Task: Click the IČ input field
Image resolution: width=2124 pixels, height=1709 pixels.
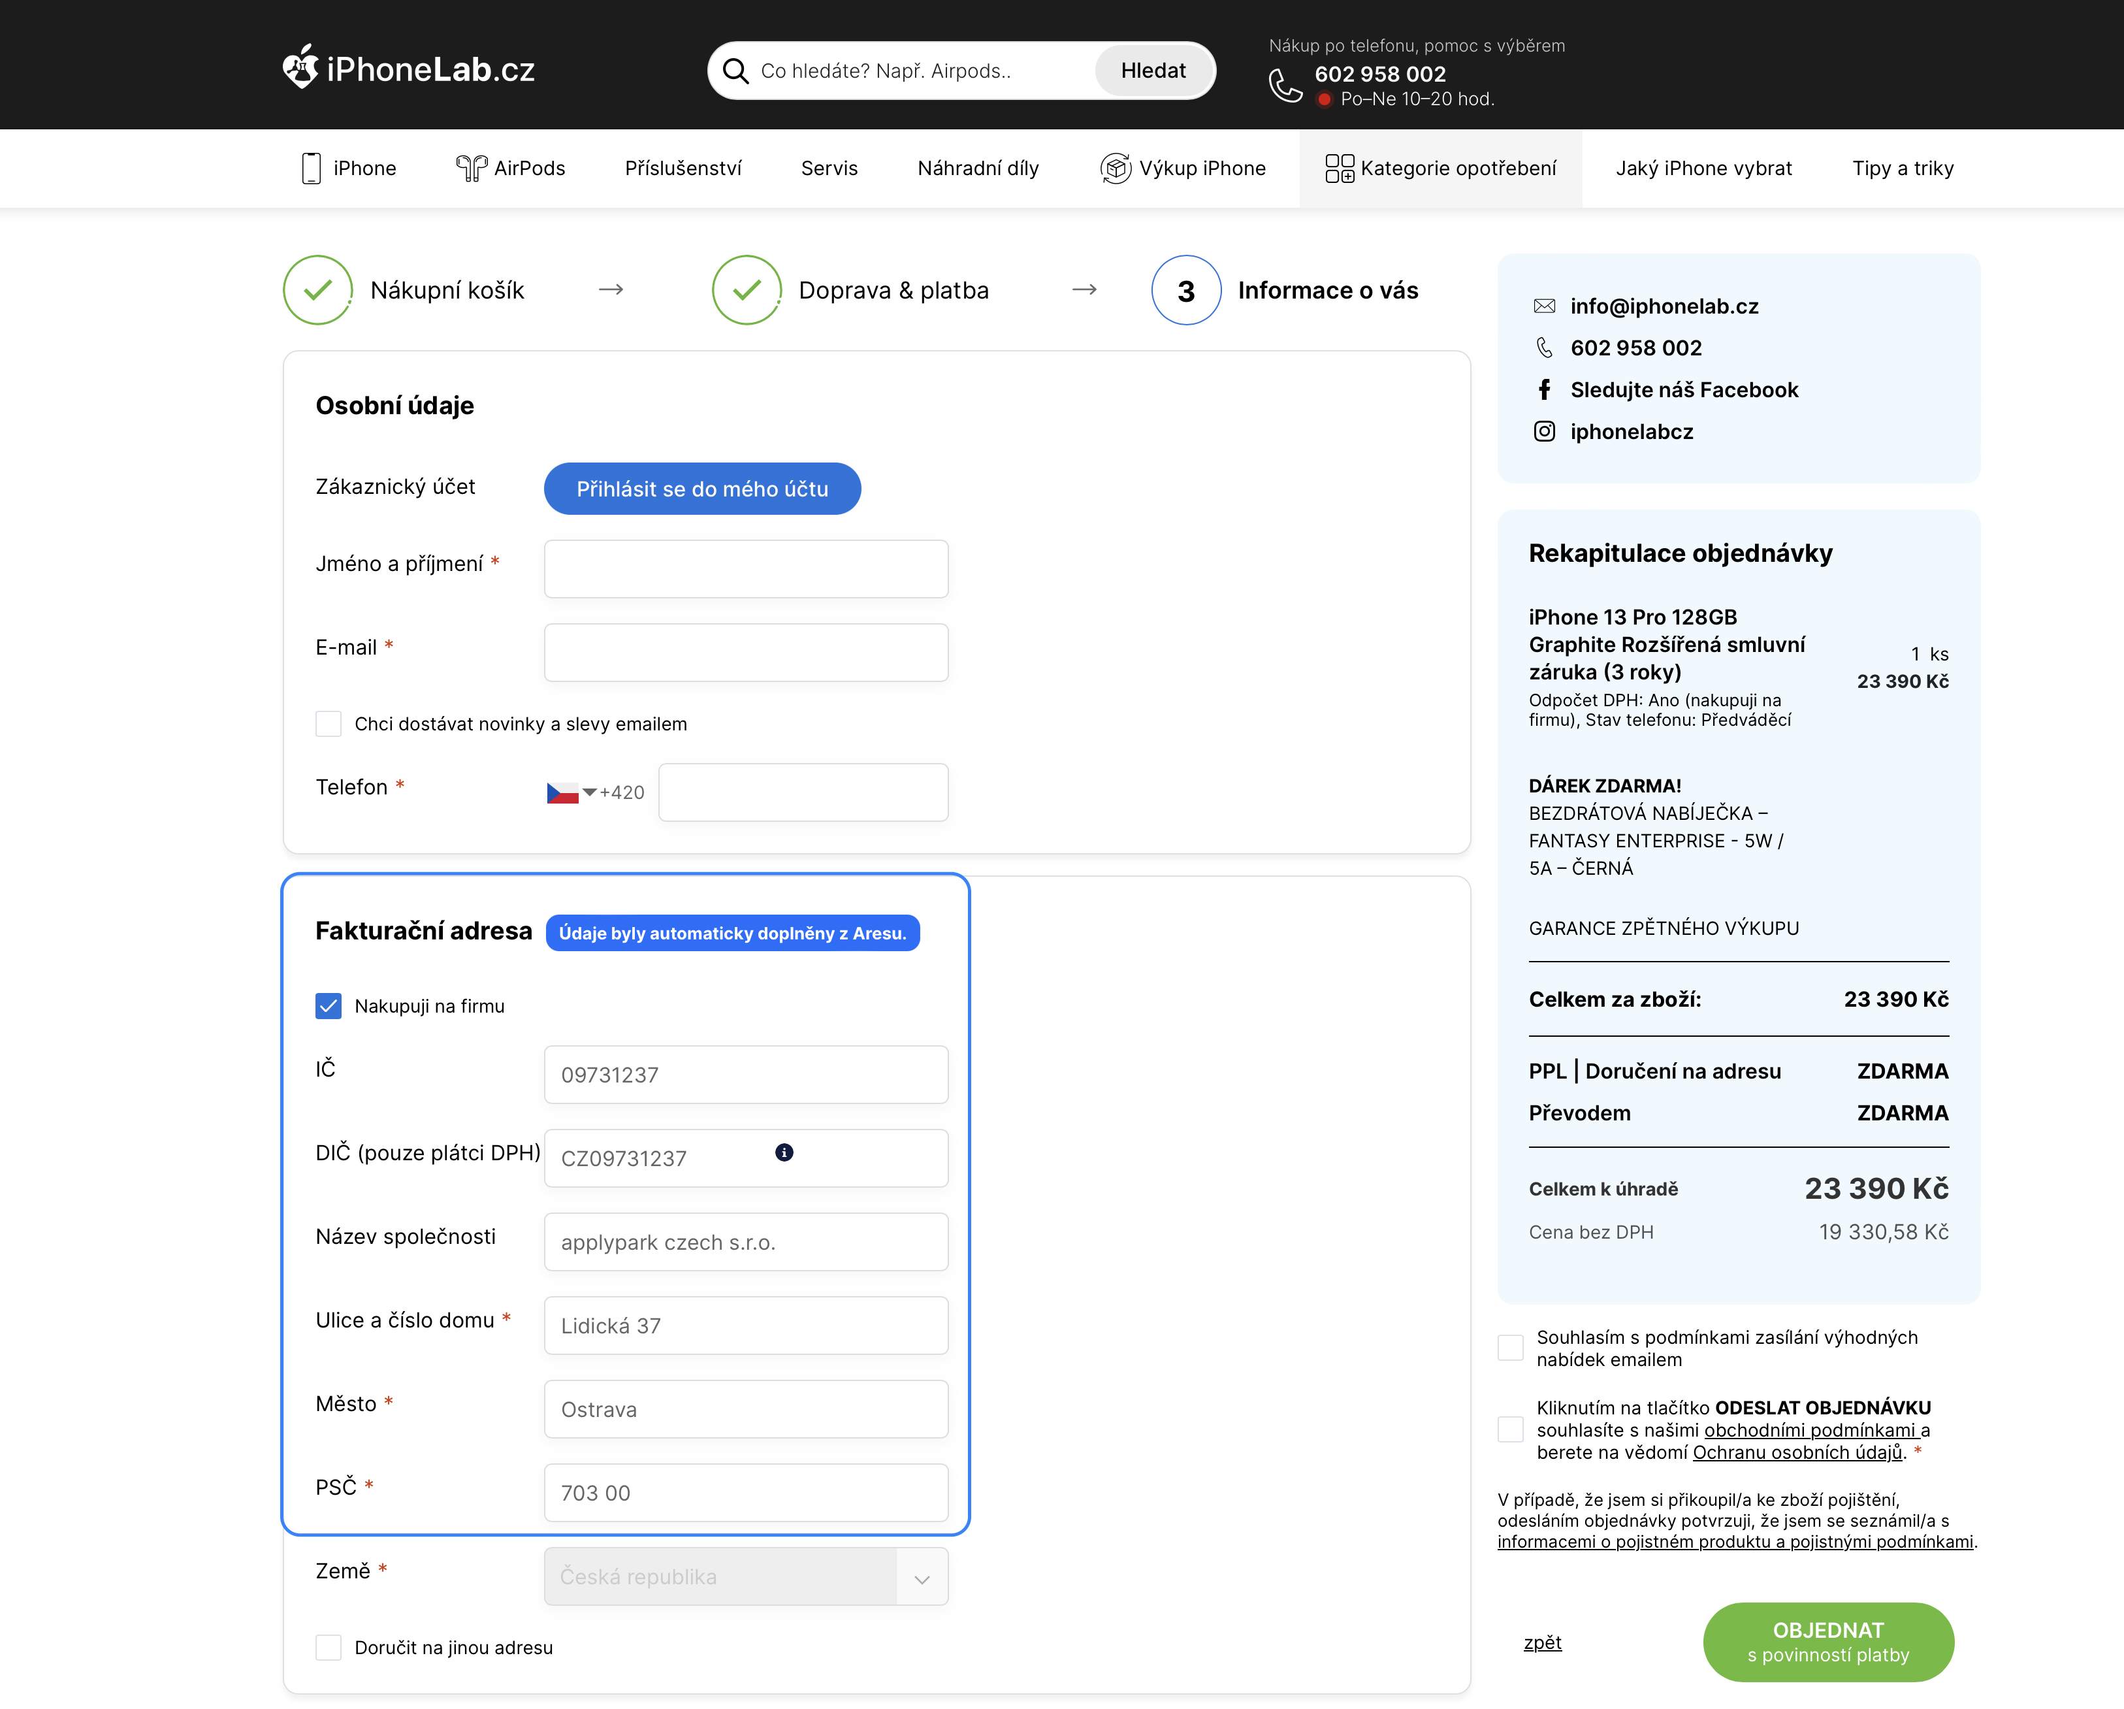Action: pos(746,1074)
